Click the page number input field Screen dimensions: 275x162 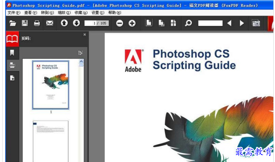(96, 23)
